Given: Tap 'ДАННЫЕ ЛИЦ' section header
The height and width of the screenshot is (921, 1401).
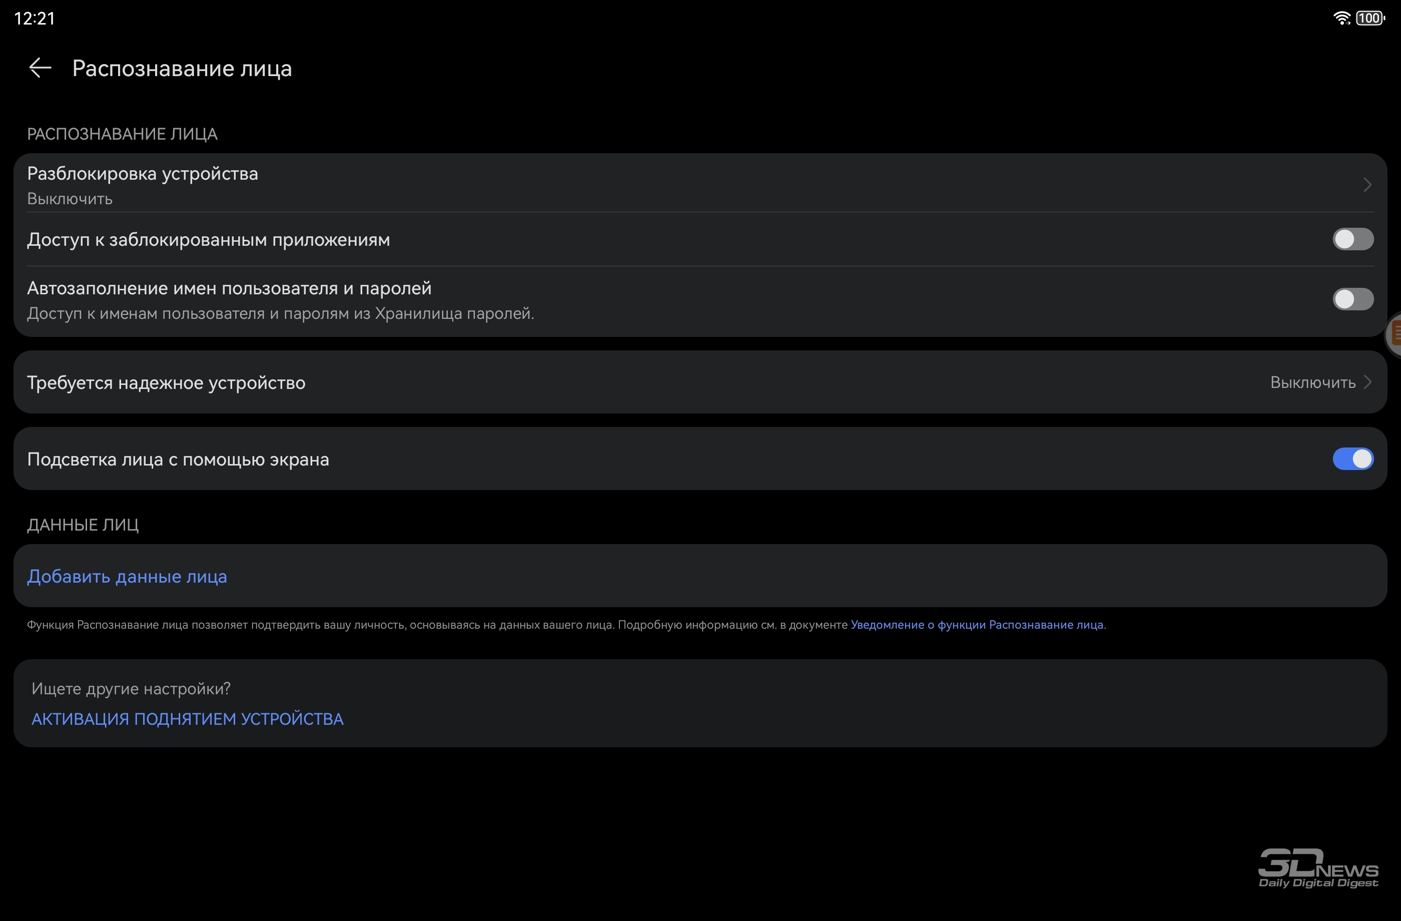Looking at the screenshot, I should click(x=83, y=525).
